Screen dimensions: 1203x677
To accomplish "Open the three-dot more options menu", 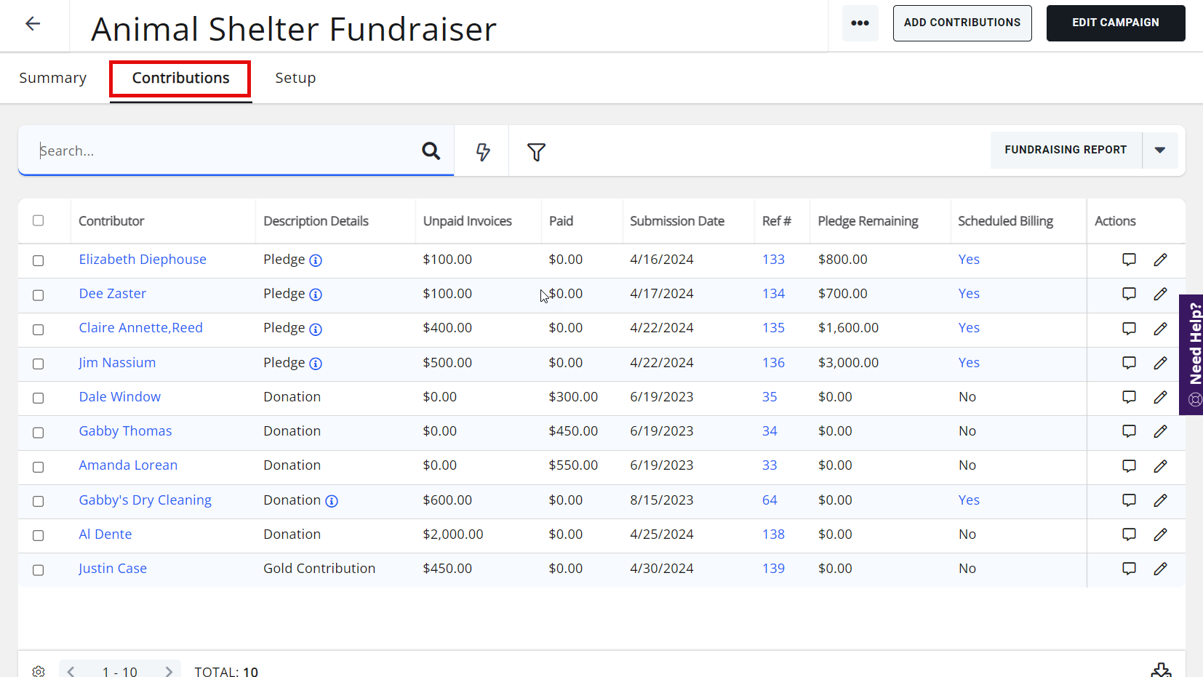I will 860,23.
